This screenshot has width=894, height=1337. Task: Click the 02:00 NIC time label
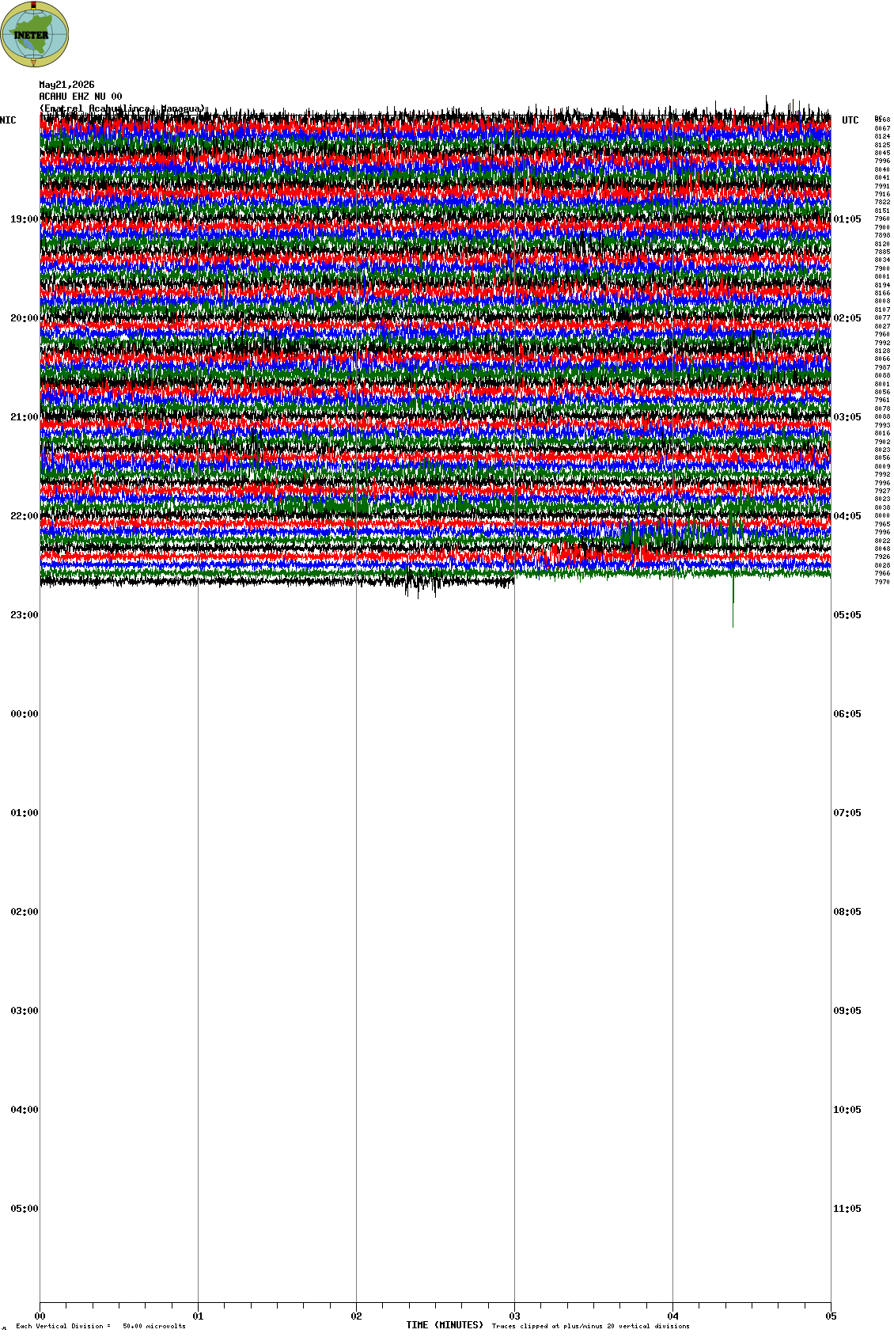[x=24, y=912]
